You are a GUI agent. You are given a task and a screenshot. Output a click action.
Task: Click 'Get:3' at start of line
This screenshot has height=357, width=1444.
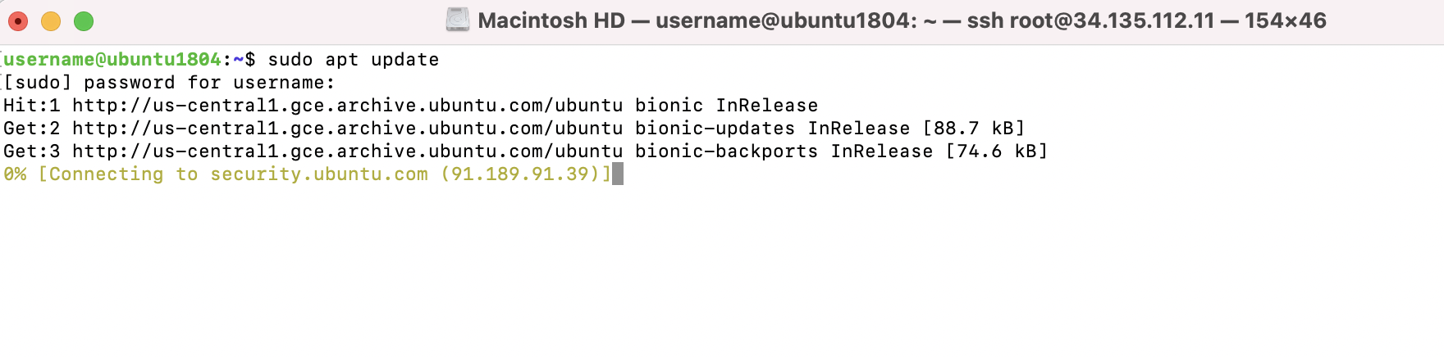point(32,151)
